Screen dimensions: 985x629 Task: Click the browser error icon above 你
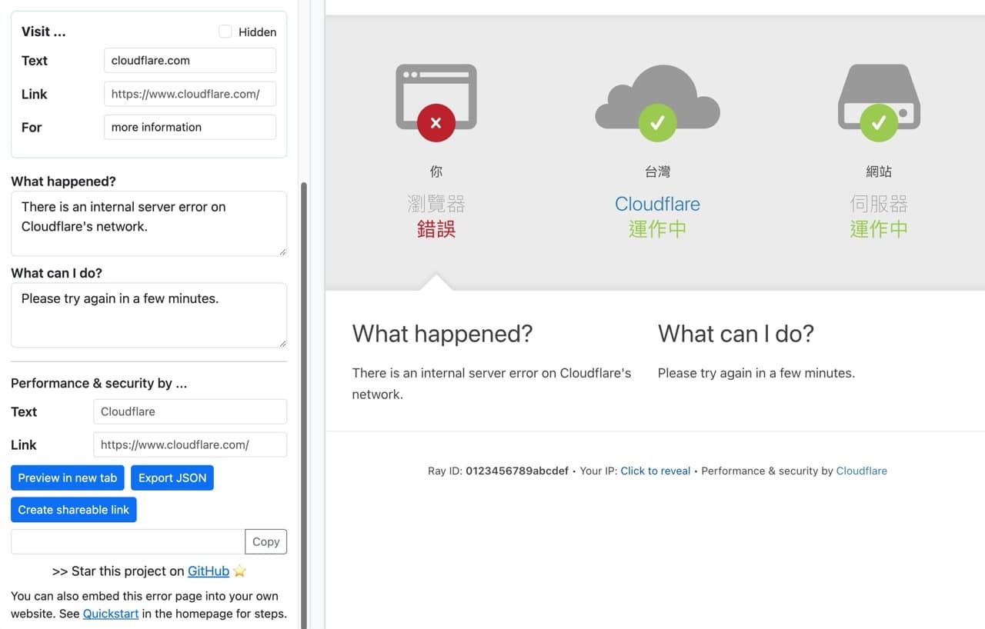click(x=436, y=88)
